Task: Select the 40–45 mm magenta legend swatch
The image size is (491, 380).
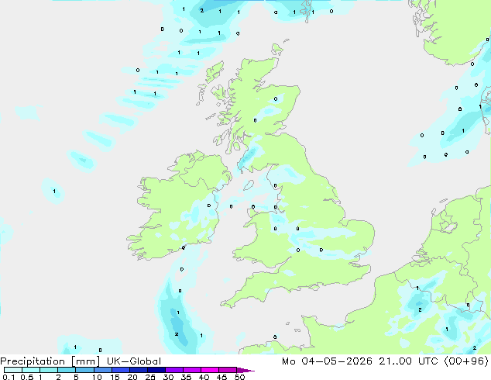Action: (210, 370)
